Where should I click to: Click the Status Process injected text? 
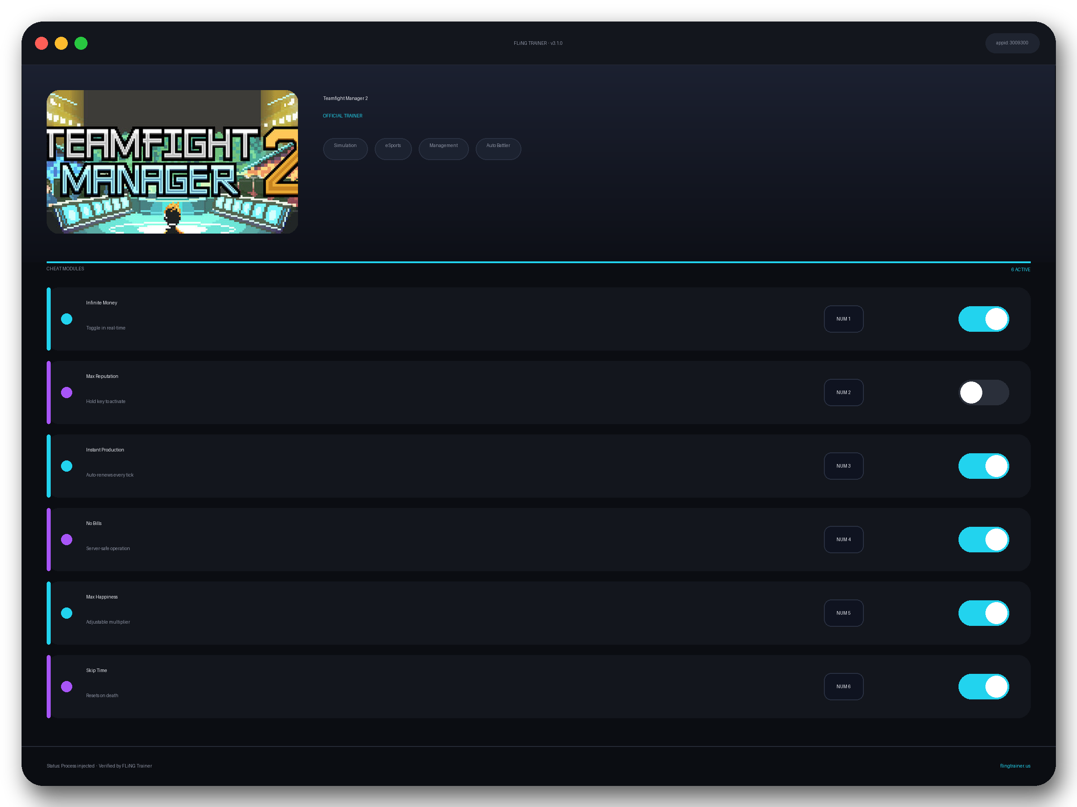70,766
